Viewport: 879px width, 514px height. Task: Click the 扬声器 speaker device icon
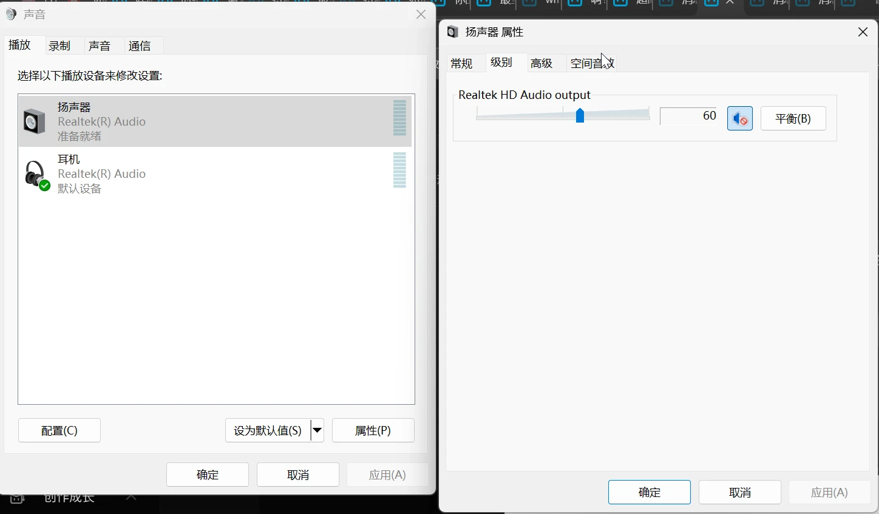click(35, 121)
